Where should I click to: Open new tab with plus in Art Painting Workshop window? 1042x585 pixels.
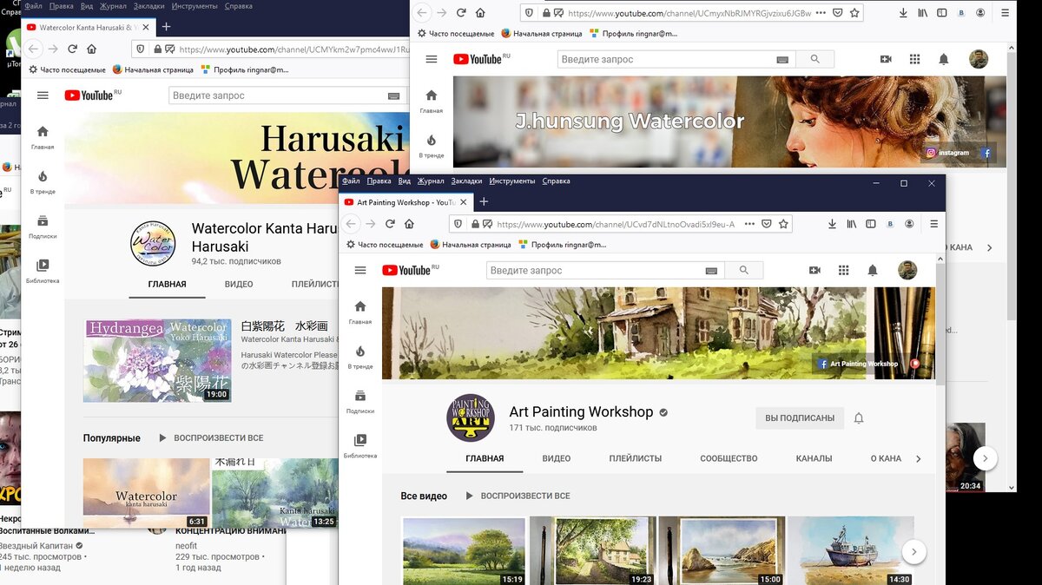coord(484,201)
